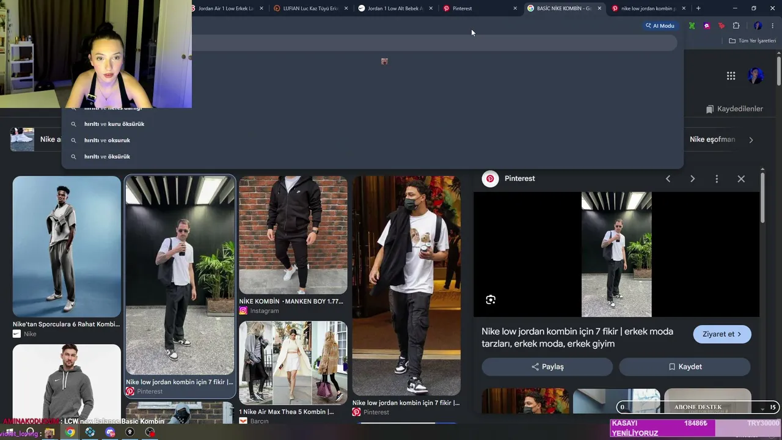Click the 'Pinterest' source label under masked man image
The image size is (782, 440).
[x=376, y=413]
